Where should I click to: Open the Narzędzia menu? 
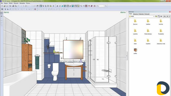(x=22, y=3)
